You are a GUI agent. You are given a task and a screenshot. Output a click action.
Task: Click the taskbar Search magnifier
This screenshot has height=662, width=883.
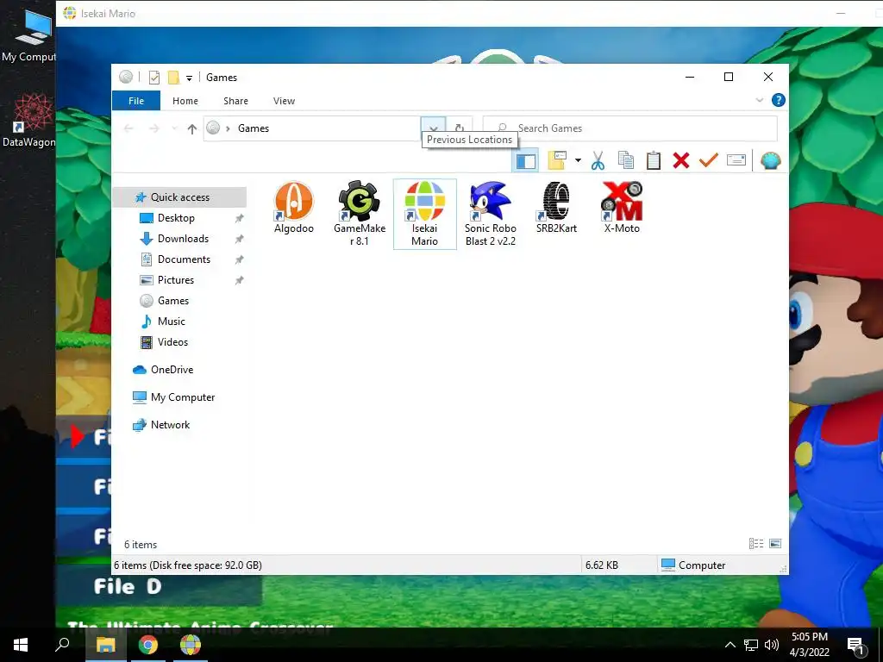point(62,645)
